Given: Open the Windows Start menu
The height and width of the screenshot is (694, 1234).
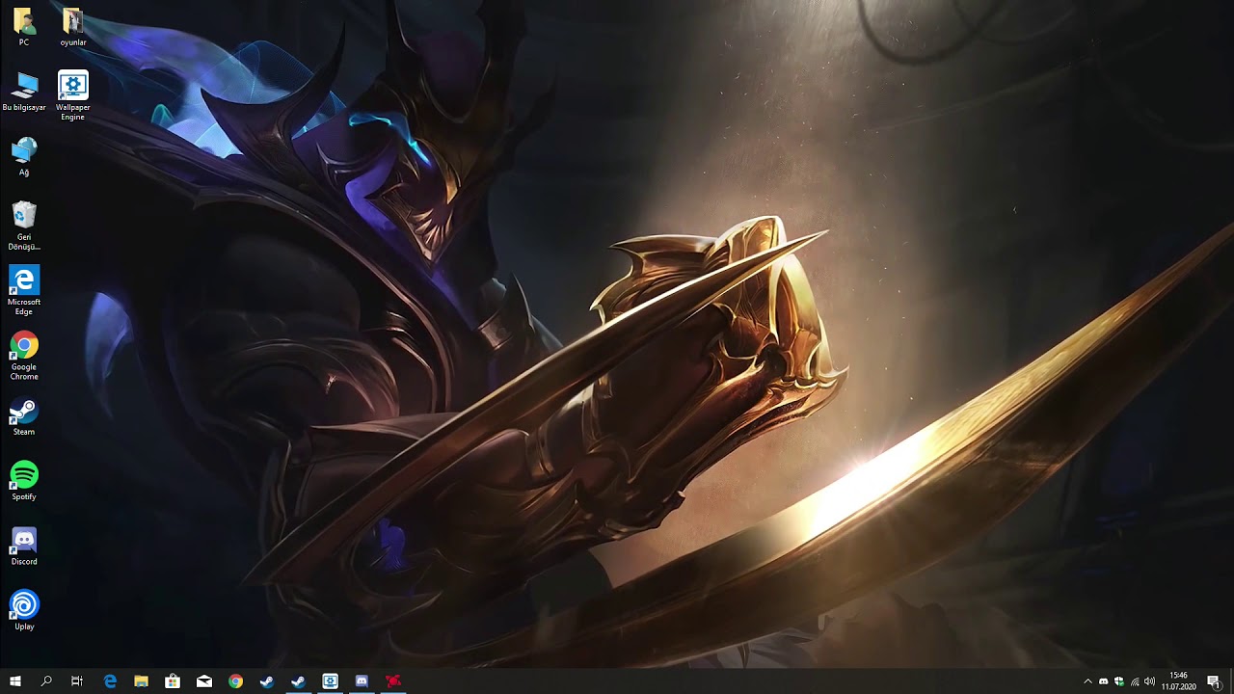Looking at the screenshot, I should pyautogui.click(x=15, y=681).
